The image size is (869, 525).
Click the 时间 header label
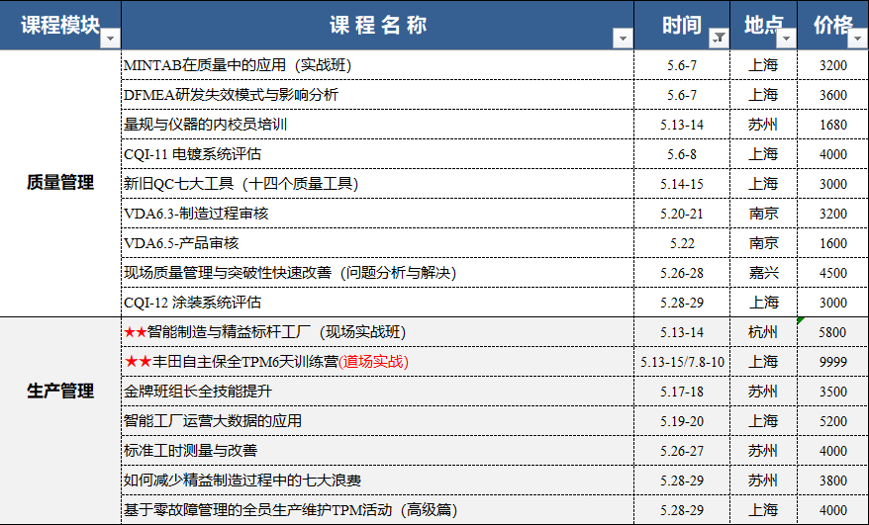(682, 25)
